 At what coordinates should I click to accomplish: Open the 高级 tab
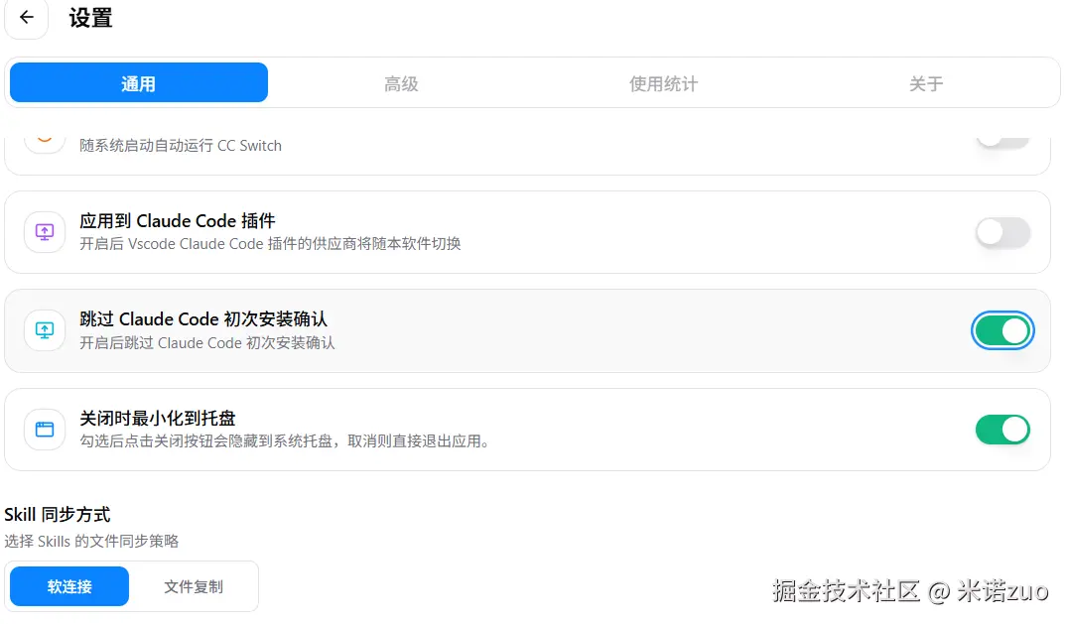[401, 83]
